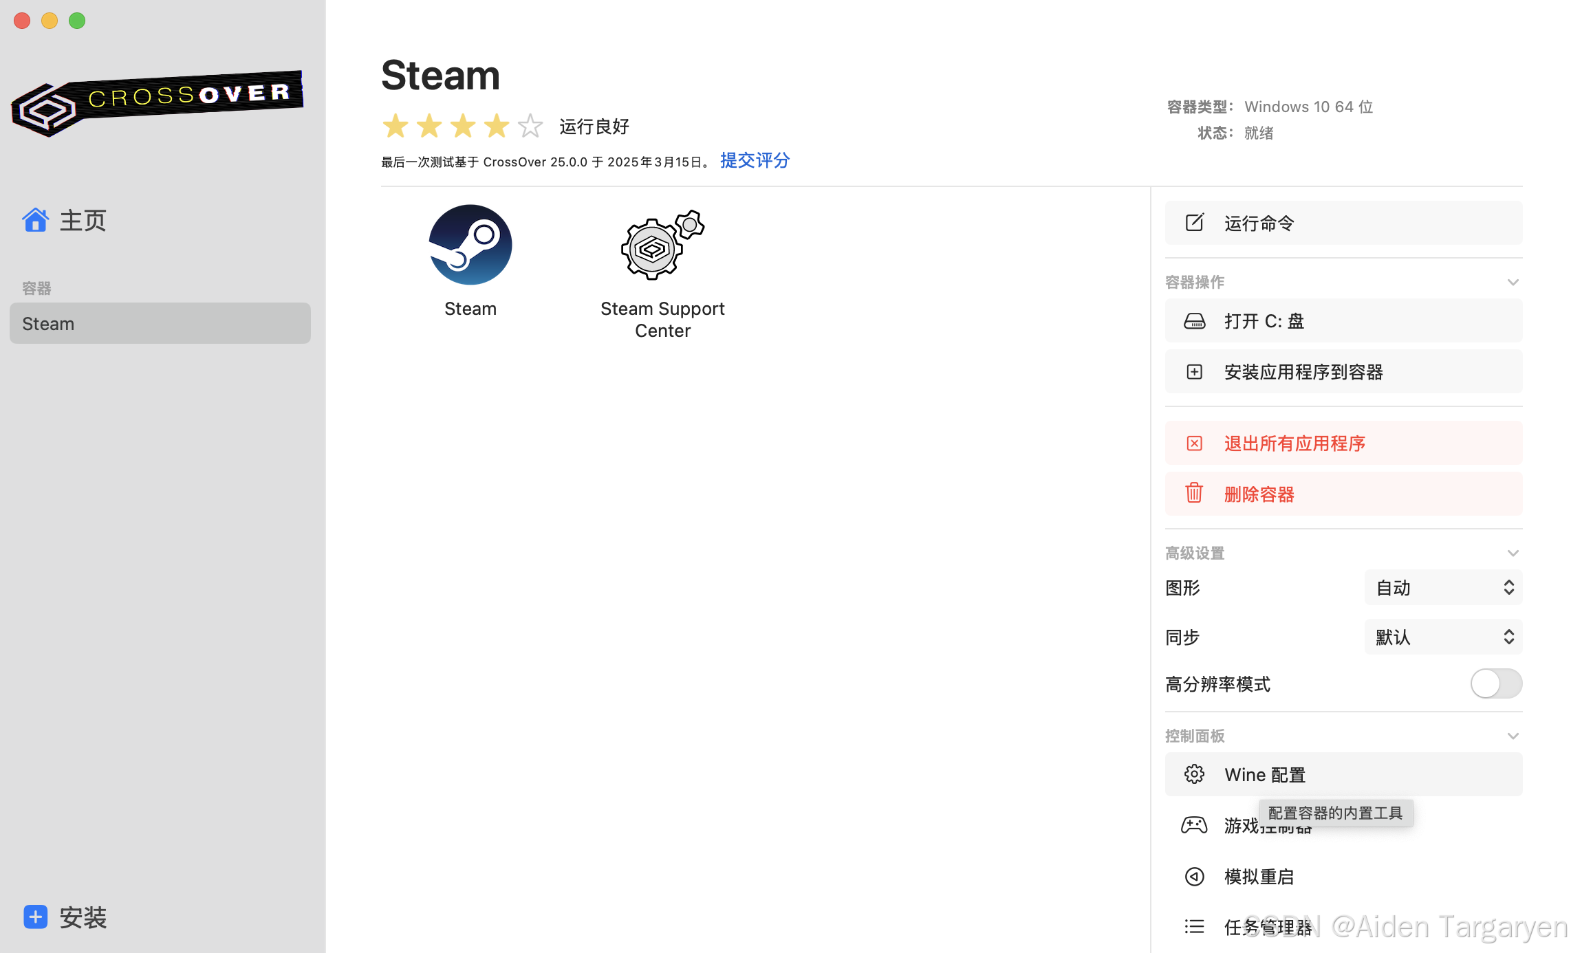This screenshot has height=953, width=1571.
Task: Open the 图形 dropdown set to 自动
Action: [x=1443, y=588]
